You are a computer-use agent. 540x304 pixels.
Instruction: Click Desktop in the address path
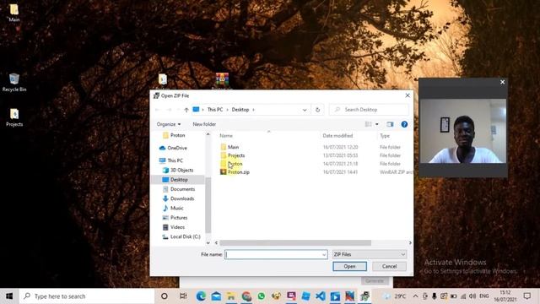[x=240, y=110]
